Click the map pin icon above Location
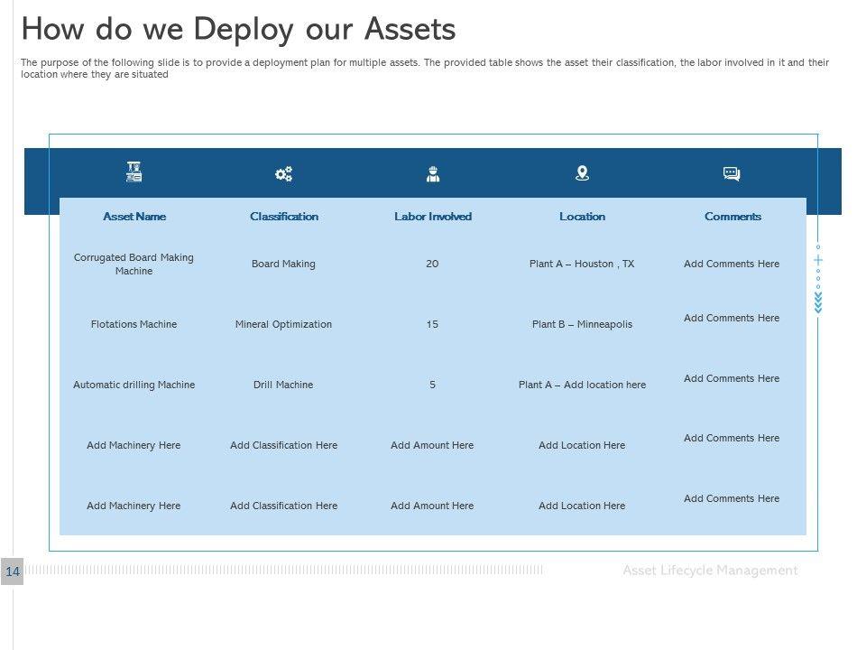Viewport: 866px width, 650px height. pyautogui.click(x=582, y=173)
